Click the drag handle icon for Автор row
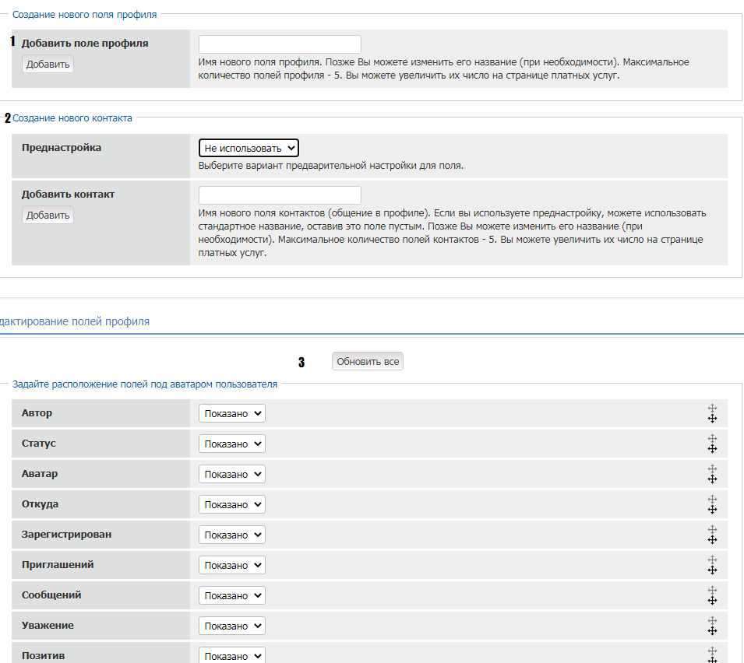Viewport: 744px width, 663px height. [711, 413]
